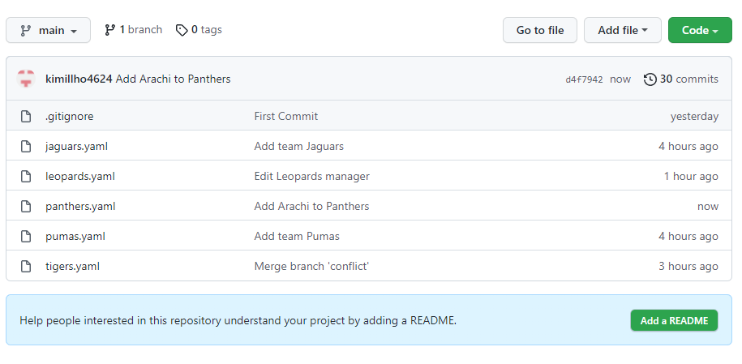Click '3 hours ago' timestamp for tigers.yaml
The width and height of the screenshot is (742, 364).
pyautogui.click(x=688, y=266)
